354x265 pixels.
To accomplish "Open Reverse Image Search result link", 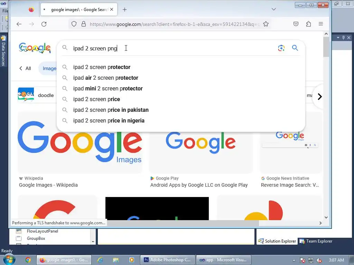I will (290, 185).
